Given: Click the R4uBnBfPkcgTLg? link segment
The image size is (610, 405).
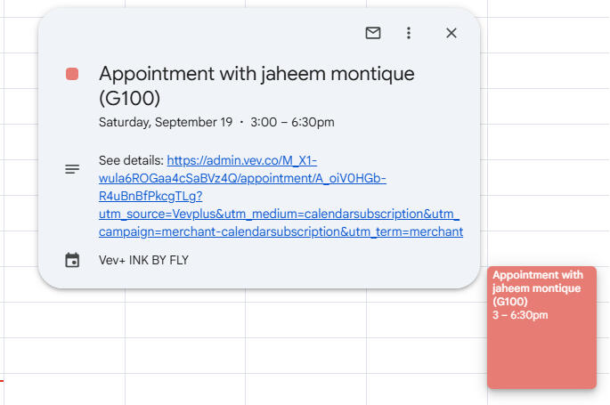Looking at the screenshot, I should tap(150, 197).
